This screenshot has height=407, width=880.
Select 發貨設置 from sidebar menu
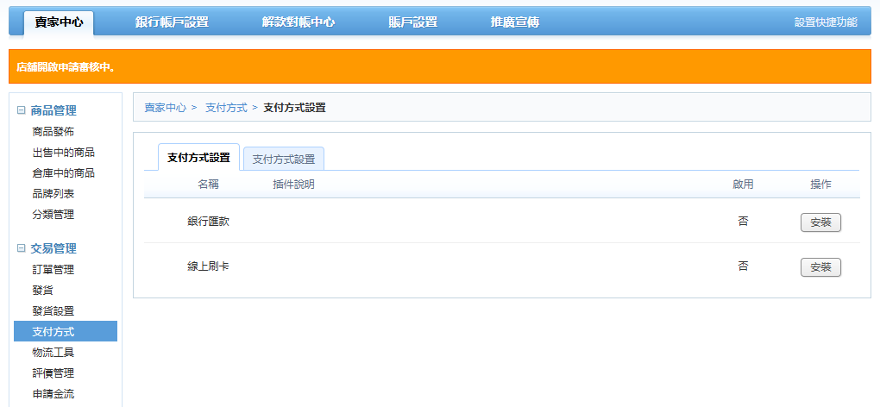coord(53,311)
